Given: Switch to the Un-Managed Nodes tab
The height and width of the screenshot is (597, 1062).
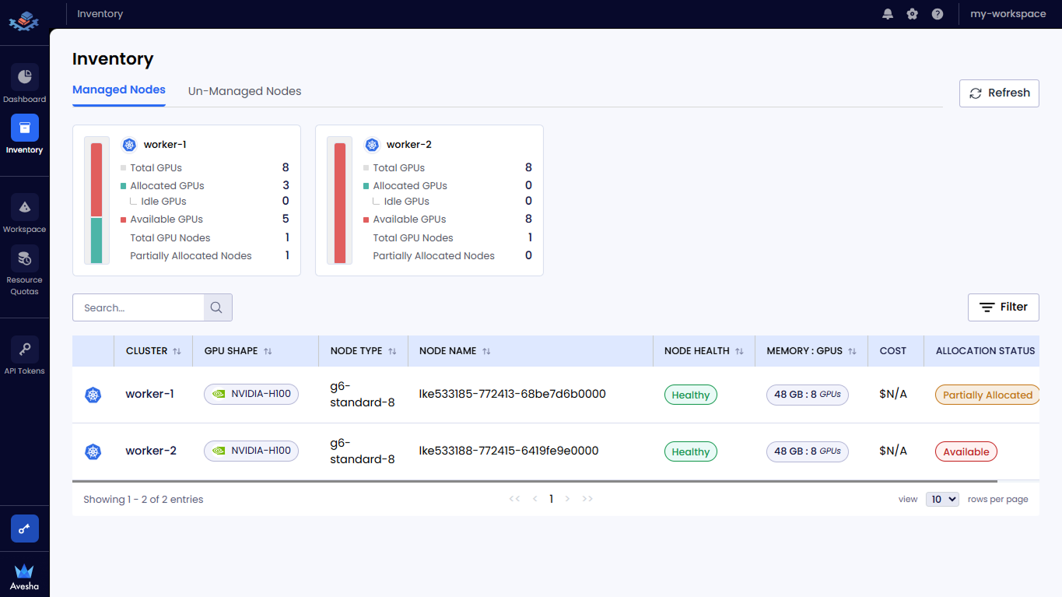Looking at the screenshot, I should pos(244,91).
